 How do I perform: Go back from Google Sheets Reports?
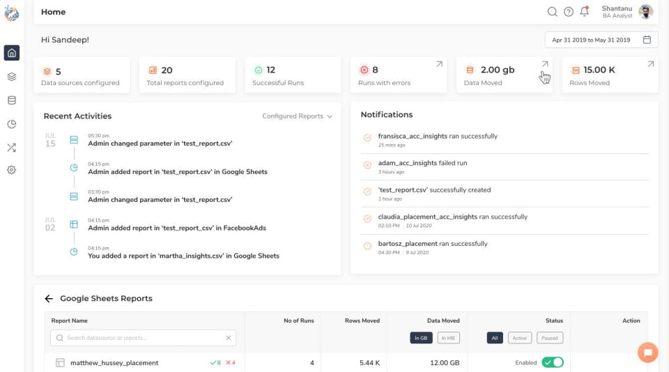(x=49, y=299)
